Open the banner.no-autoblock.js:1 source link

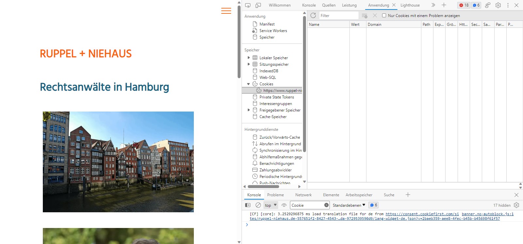[487, 214]
